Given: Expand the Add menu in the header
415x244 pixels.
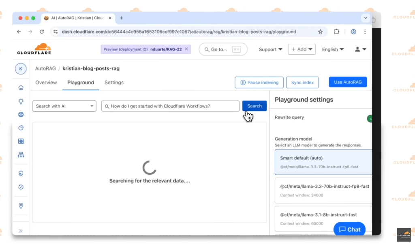Looking at the screenshot, I should point(302,49).
